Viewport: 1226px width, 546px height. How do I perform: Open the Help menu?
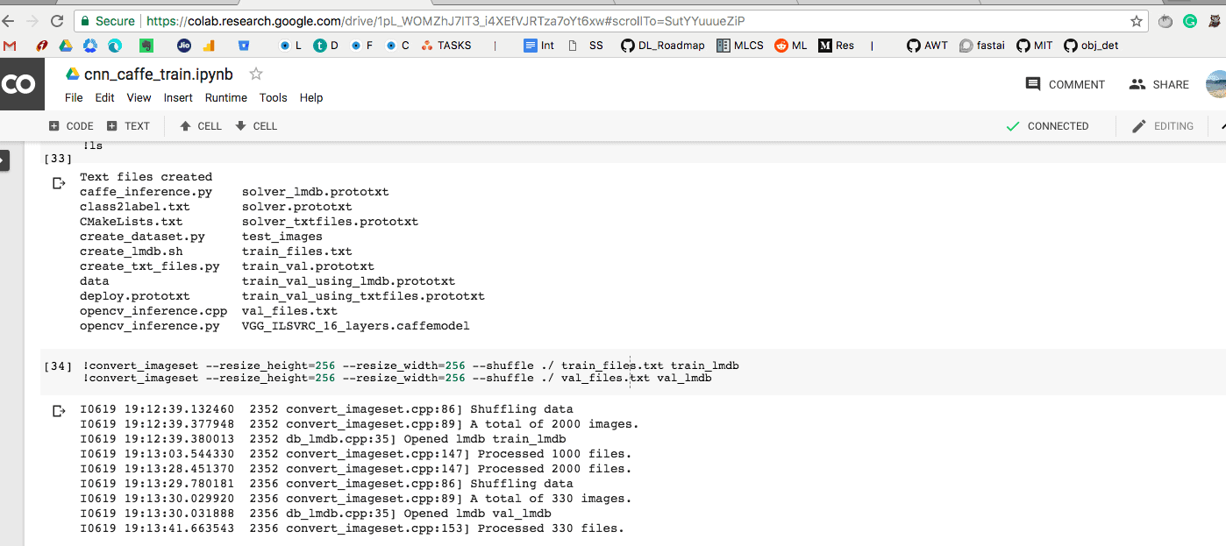tap(311, 98)
